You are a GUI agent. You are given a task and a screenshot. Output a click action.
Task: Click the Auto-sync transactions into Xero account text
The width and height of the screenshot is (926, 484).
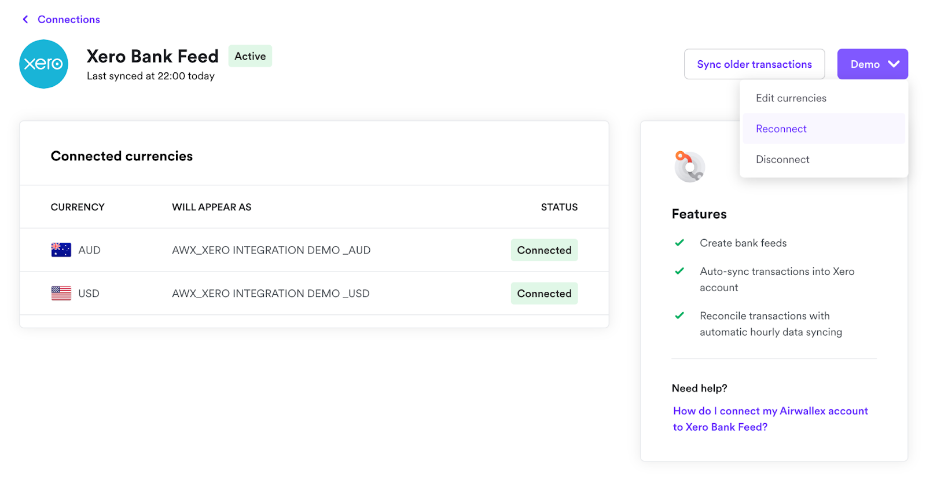pos(777,280)
